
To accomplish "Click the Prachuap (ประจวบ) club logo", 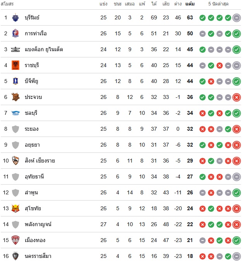I will point(15,97).
